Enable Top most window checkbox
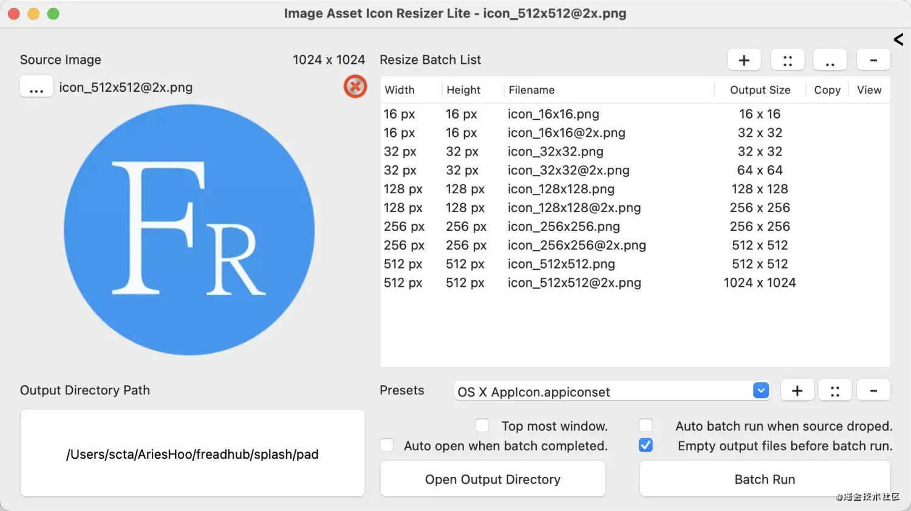 click(482, 425)
